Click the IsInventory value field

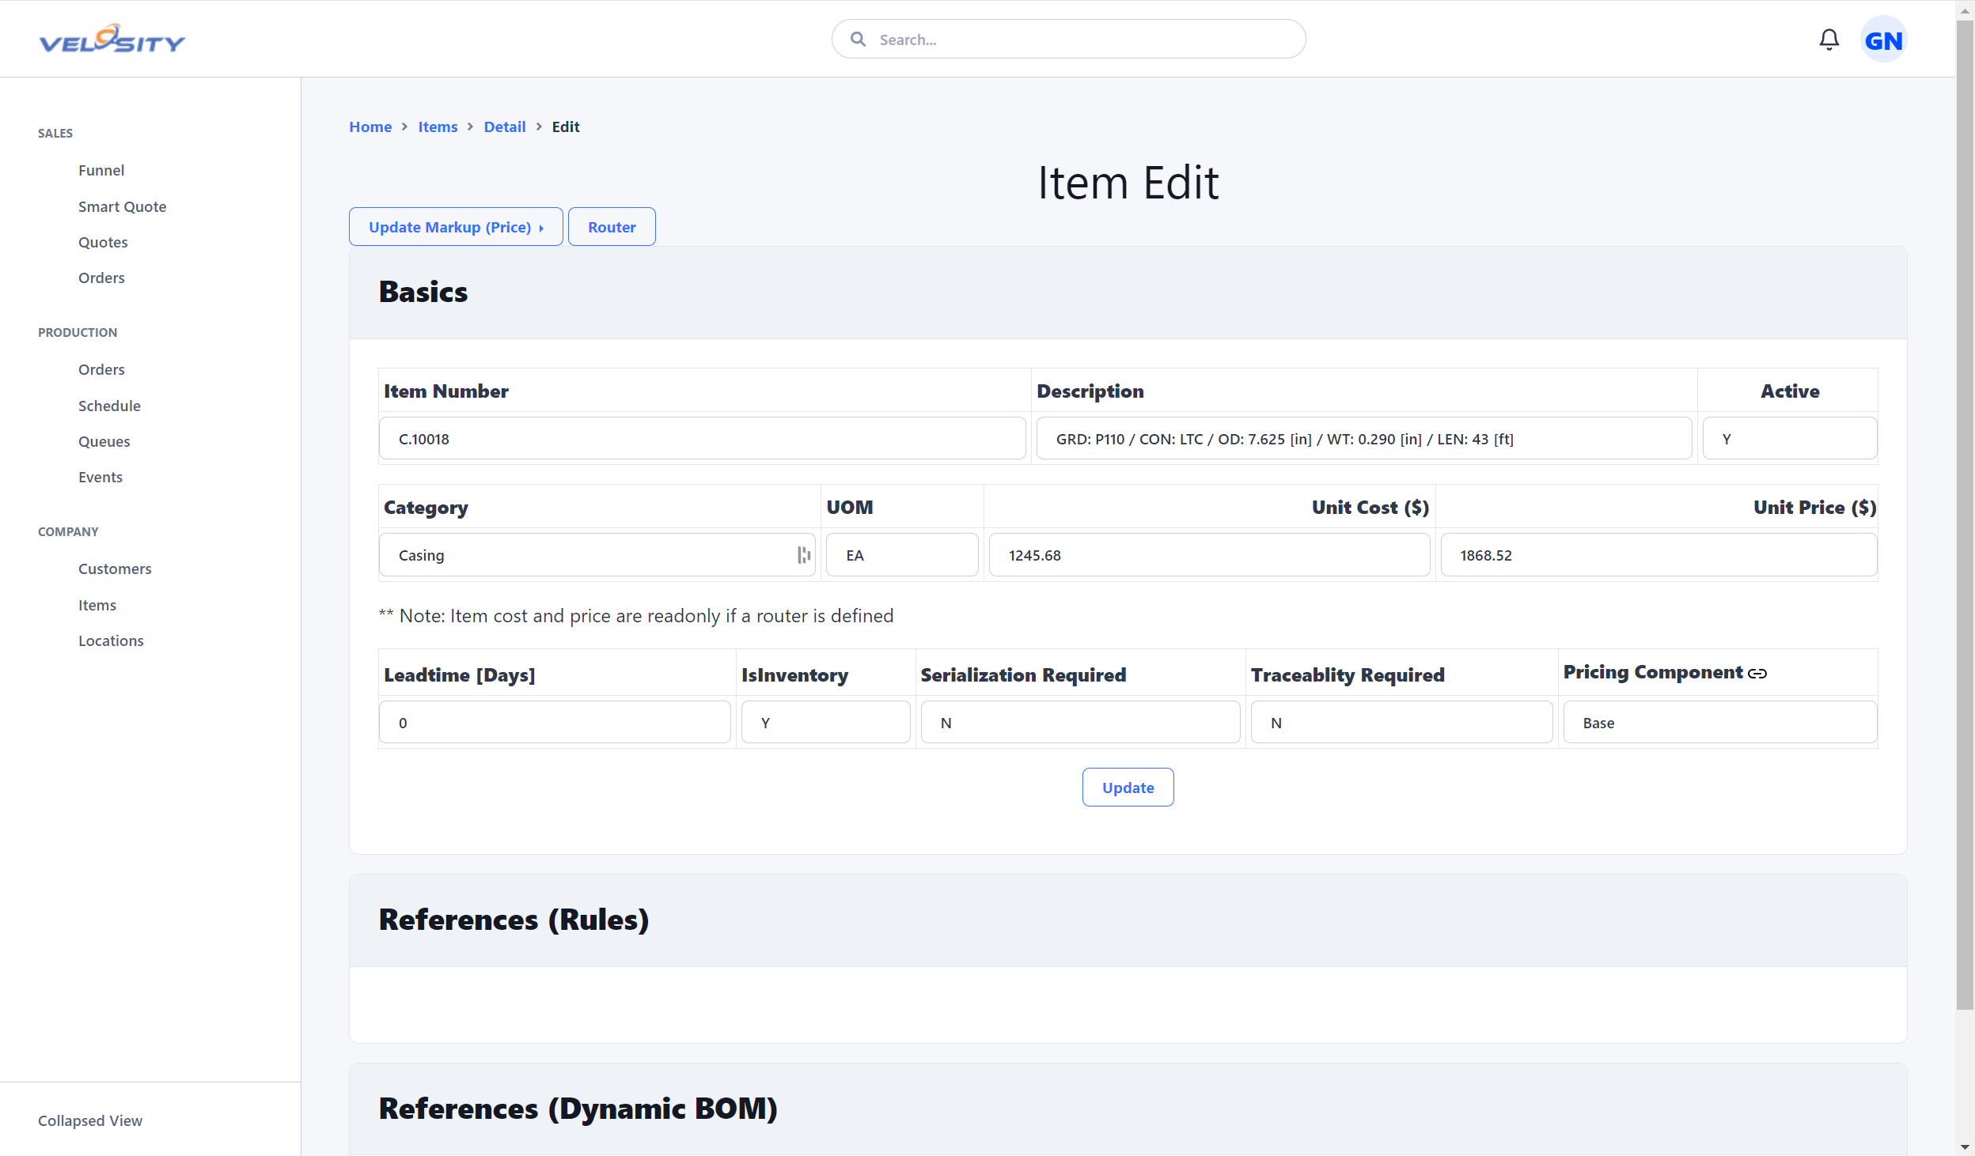click(825, 723)
